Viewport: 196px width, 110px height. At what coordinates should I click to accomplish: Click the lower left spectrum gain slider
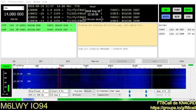130,95
